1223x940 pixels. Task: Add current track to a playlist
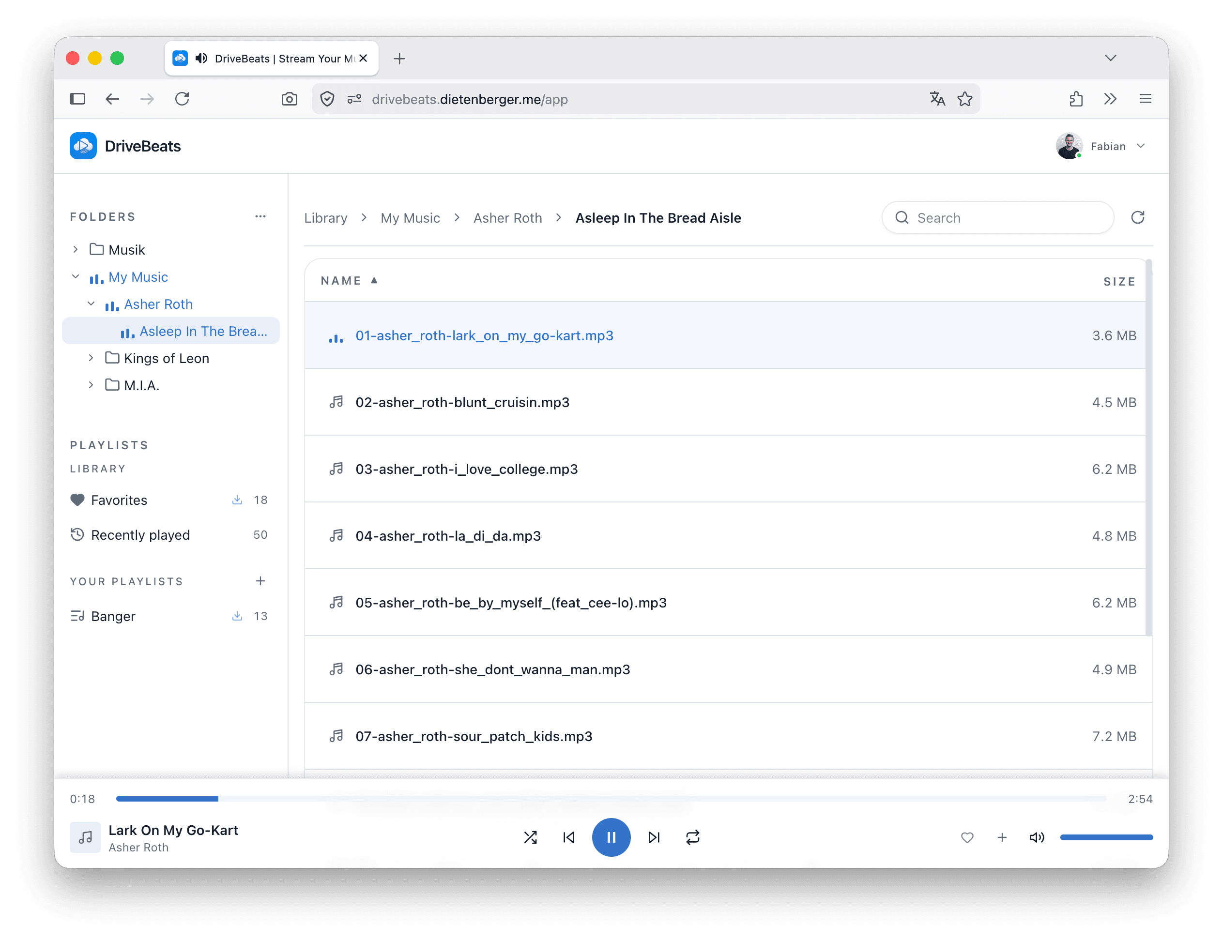tap(1002, 837)
